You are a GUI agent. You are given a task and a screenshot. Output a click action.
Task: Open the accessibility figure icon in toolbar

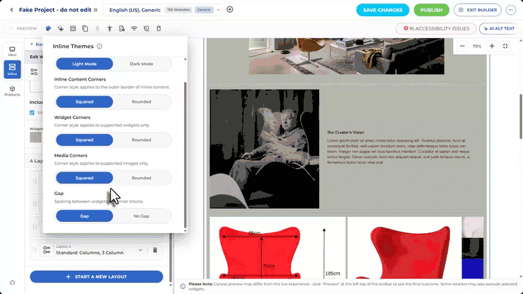coord(110,29)
